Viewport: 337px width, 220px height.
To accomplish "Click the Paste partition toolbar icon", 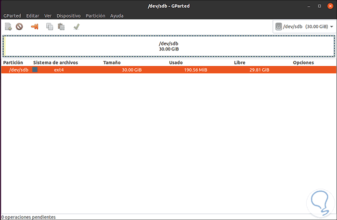I will click(61, 26).
